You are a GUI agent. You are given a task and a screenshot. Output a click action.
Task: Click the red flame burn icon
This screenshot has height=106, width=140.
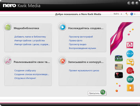pyautogui.click(x=62, y=61)
